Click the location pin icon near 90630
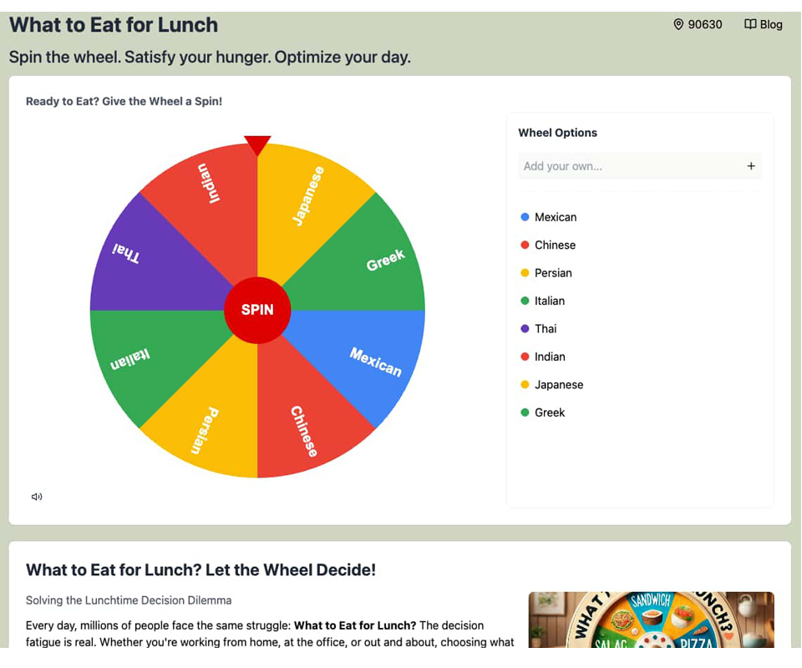Viewport: 802px width, 668px height. click(x=678, y=24)
